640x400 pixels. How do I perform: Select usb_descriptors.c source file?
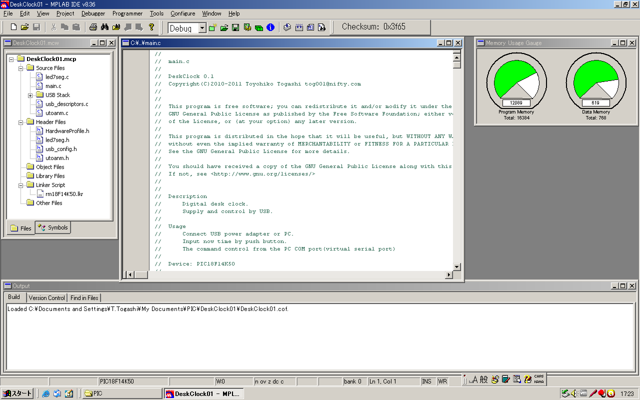coord(66,104)
